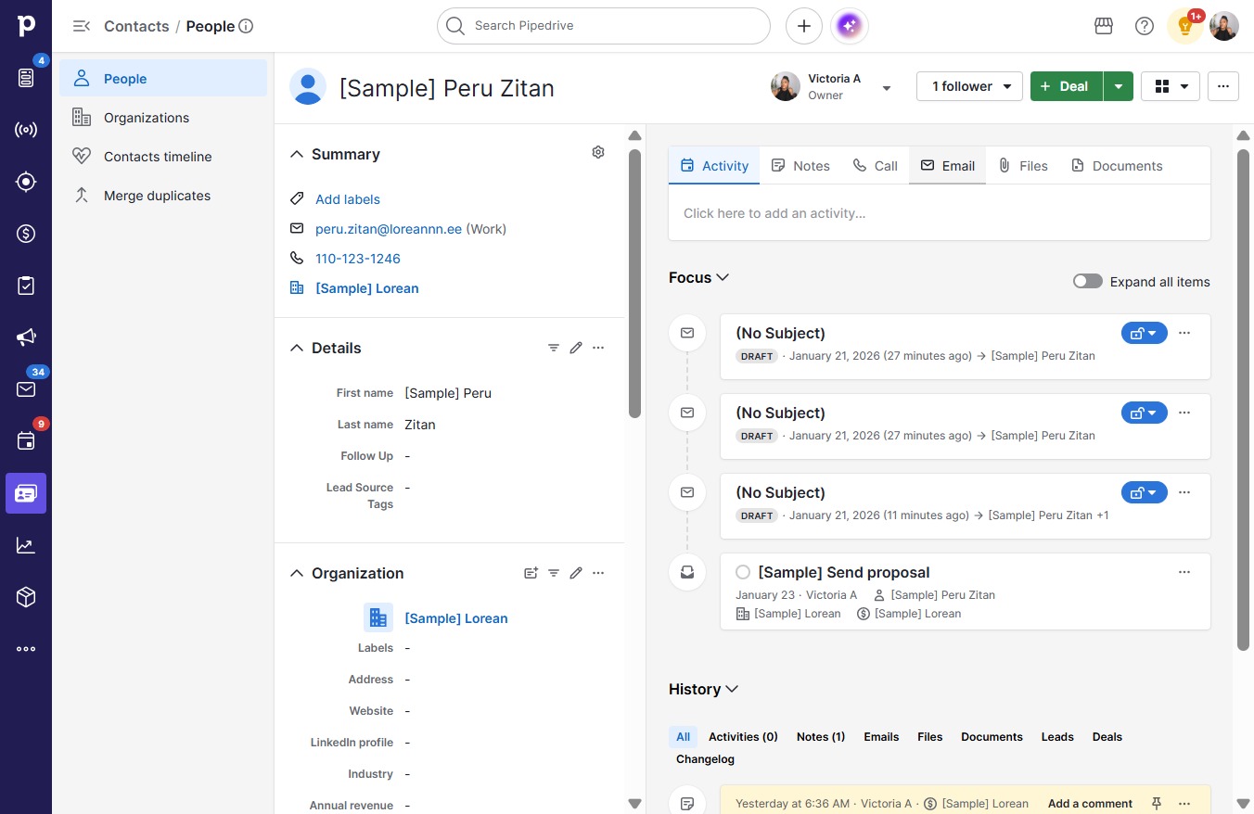The height and width of the screenshot is (814, 1254).
Task: Launch the AI assistant sparkle icon
Action: 850,26
